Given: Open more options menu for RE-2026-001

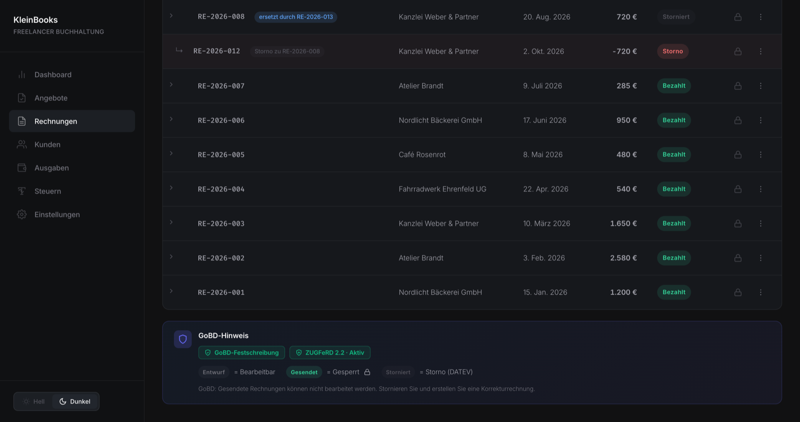Looking at the screenshot, I should point(760,292).
